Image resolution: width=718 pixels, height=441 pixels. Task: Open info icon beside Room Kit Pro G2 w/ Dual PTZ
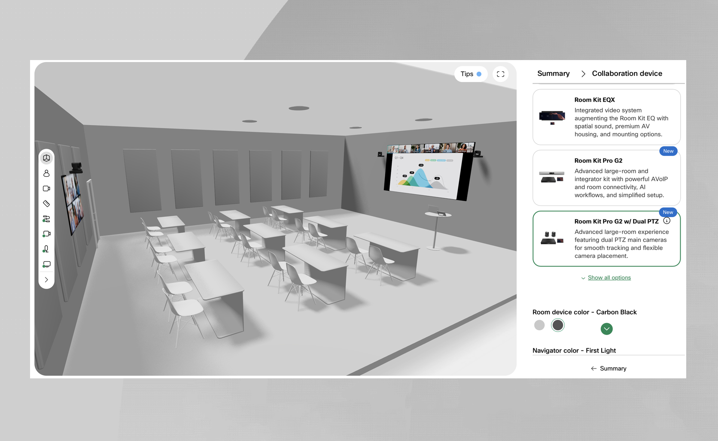coord(666,221)
